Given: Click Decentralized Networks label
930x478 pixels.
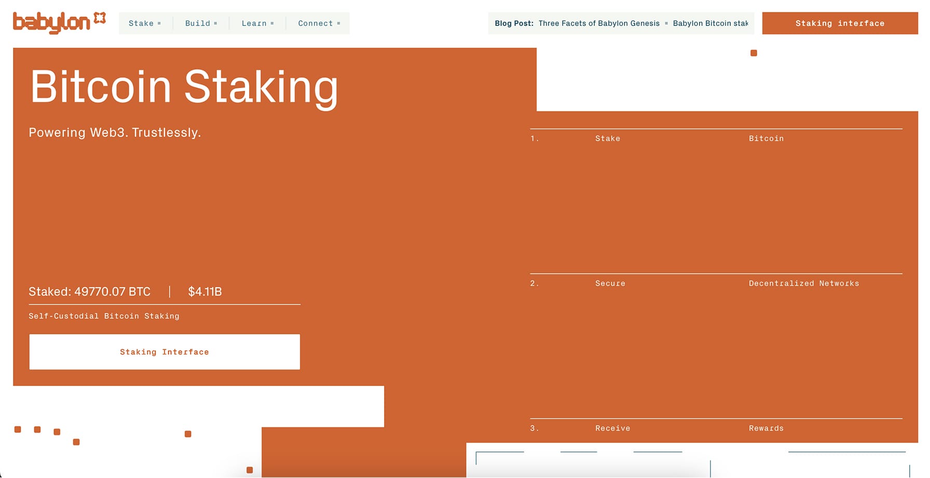Looking at the screenshot, I should [804, 284].
